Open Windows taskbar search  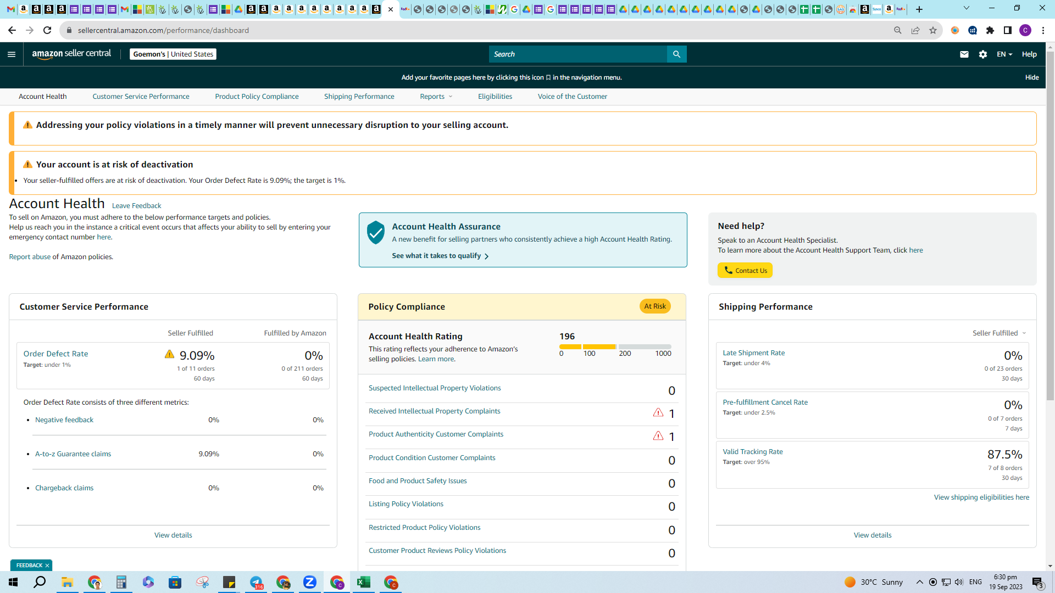pos(40,582)
